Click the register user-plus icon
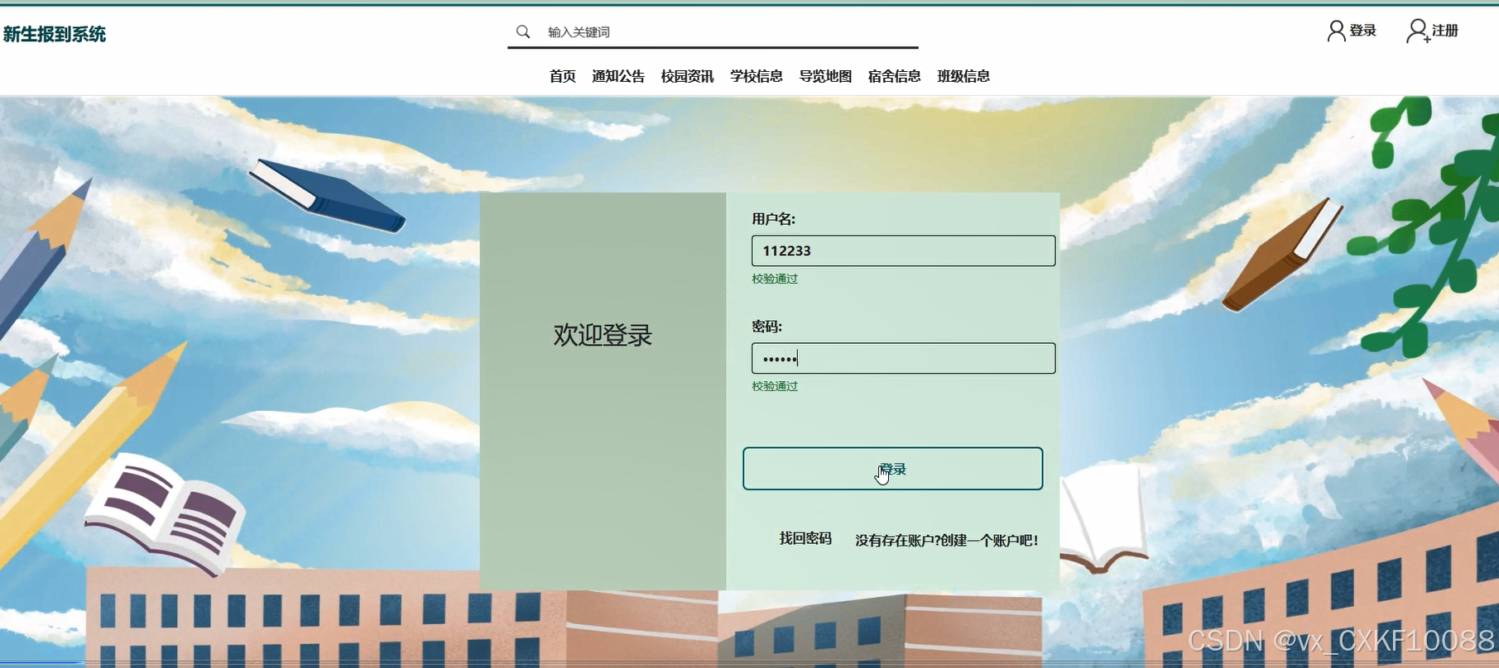 tap(1418, 31)
